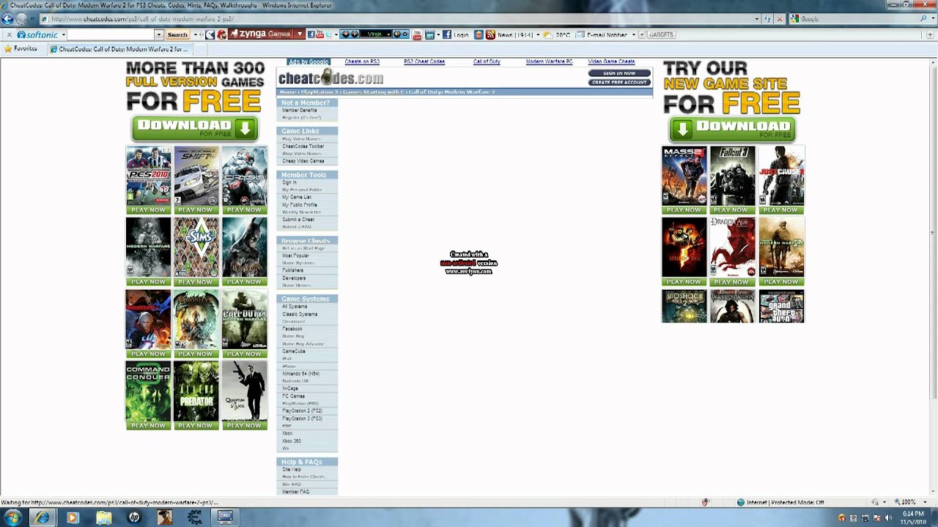Open HP taskbar icon
Viewport: 938px width, 527px height.
[x=134, y=517]
